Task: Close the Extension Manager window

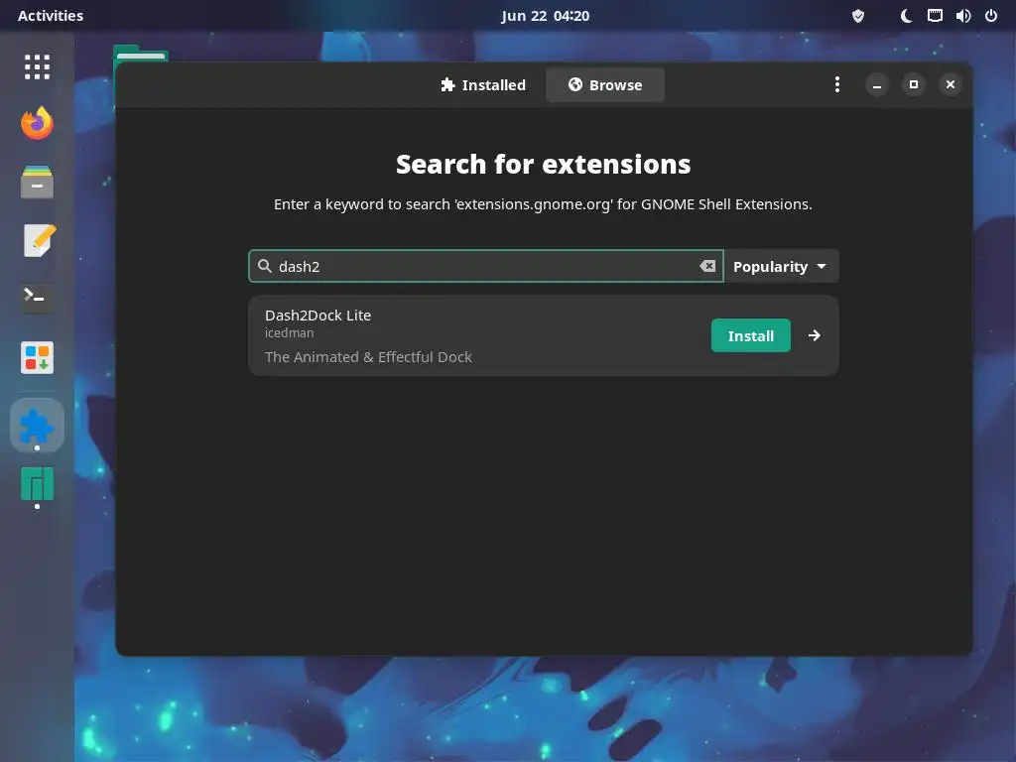Action: tap(950, 84)
